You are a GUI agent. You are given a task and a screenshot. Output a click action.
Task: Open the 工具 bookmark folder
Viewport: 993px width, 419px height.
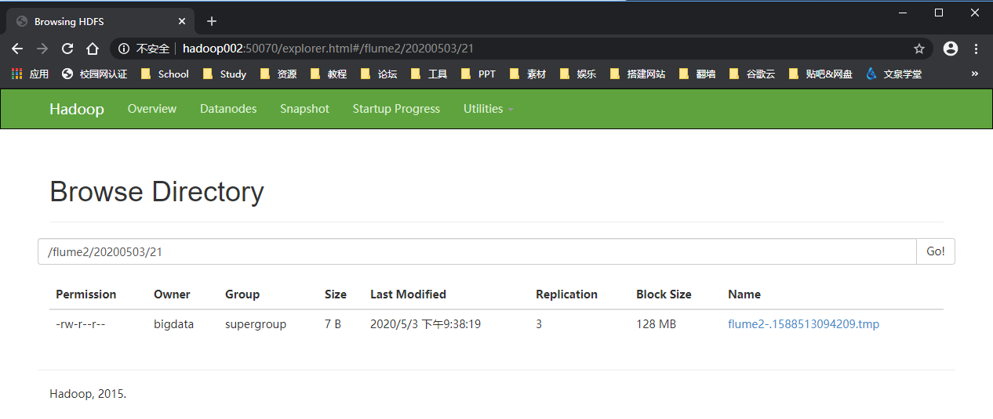pyautogui.click(x=429, y=74)
